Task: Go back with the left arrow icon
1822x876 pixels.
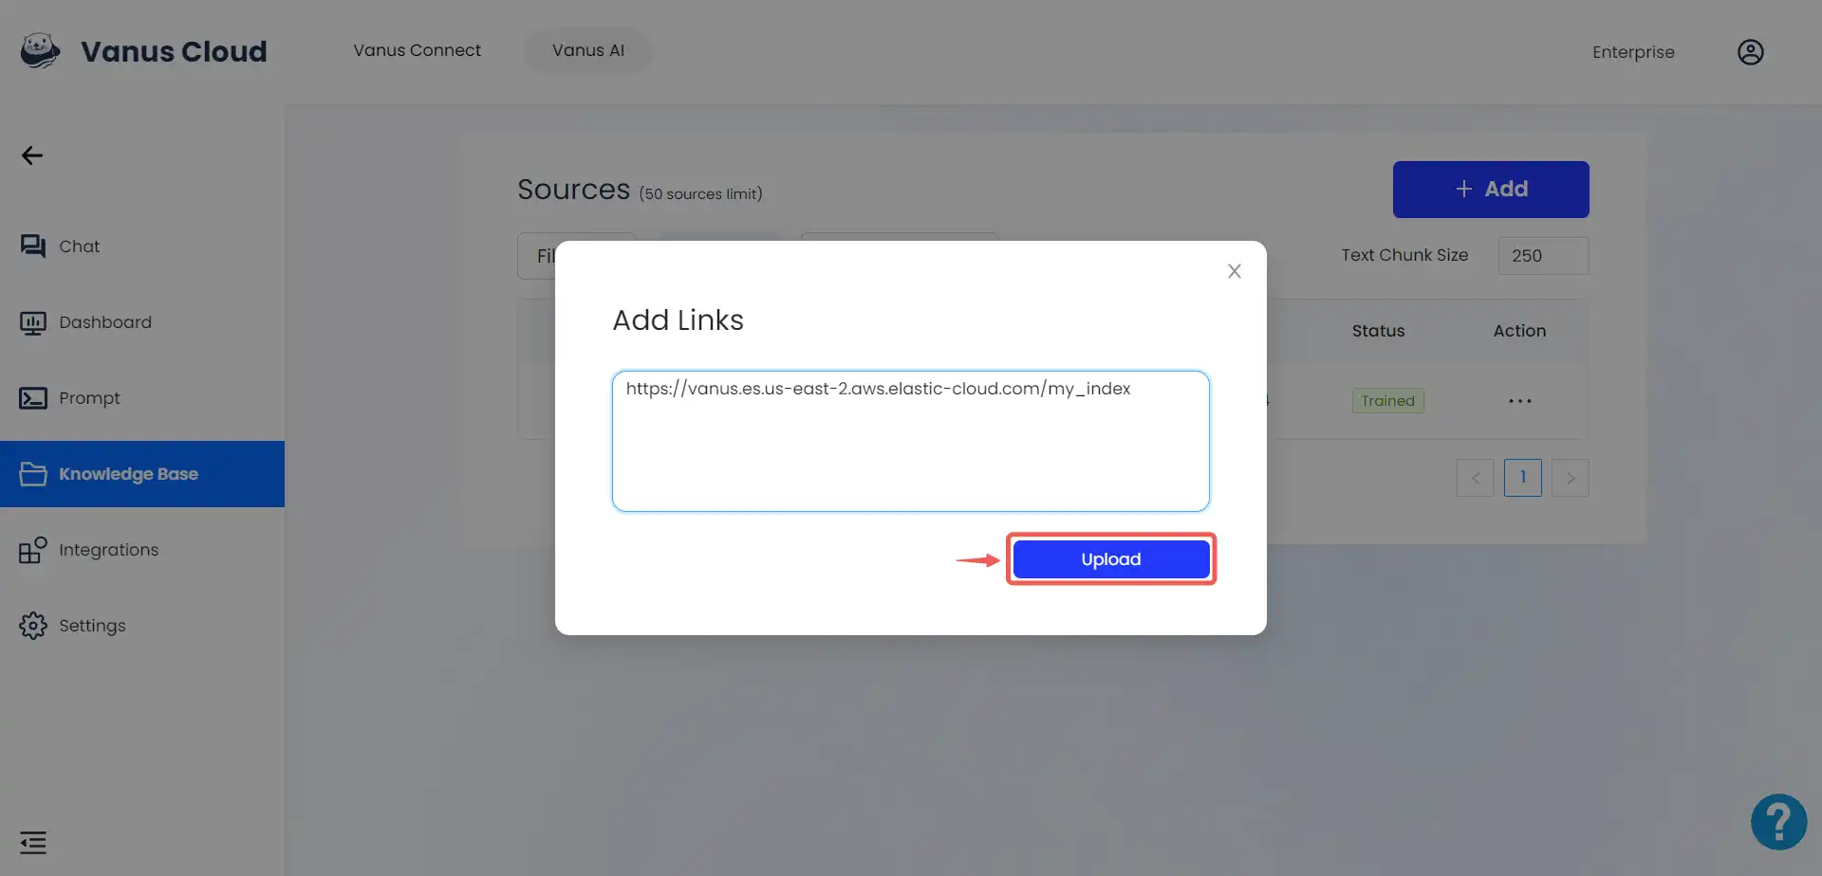Action: 32,155
